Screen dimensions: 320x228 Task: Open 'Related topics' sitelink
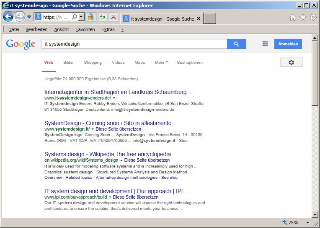[79, 178]
